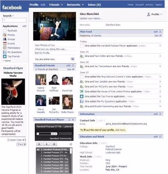Collapse the Information section
168x174 pixels.
tap(160, 114)
